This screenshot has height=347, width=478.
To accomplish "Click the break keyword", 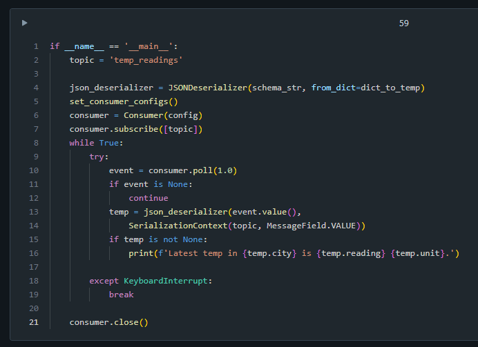I will point(122,295).
